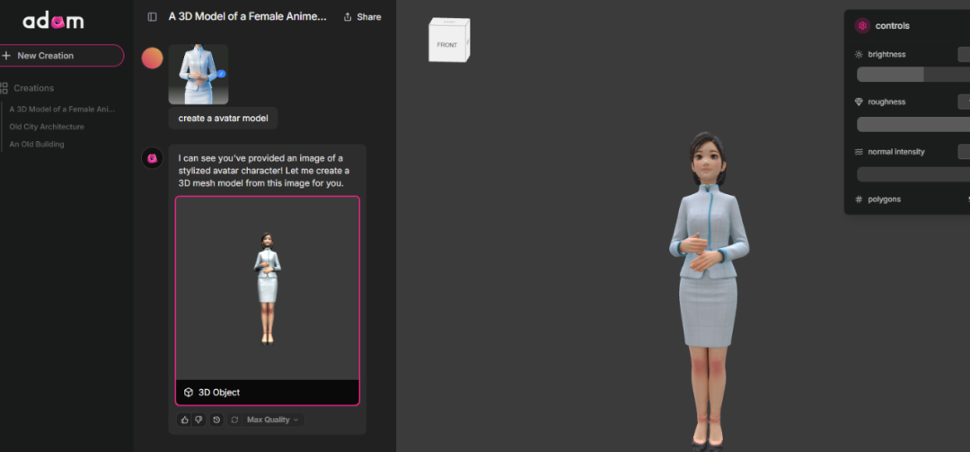Give thumbs down to the response
This screenshot has height=452, width=970.
198,420
